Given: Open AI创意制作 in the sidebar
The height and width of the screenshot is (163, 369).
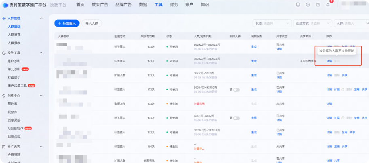Looking at the screenshot, I should coord(15,129).
